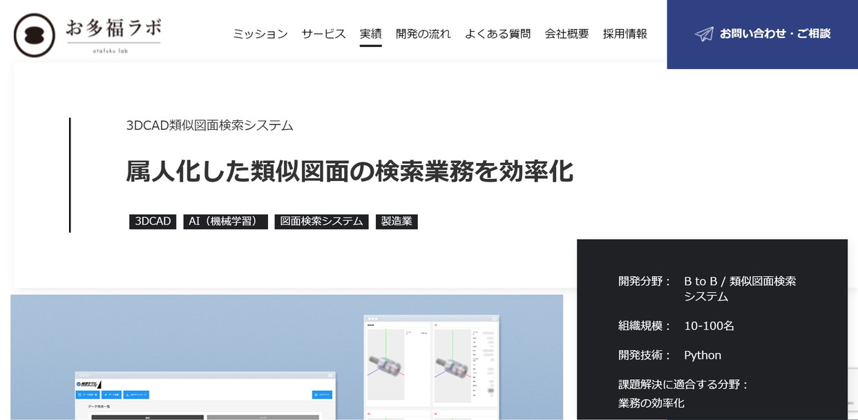The width and height of the screenshot is (858, 420).
Task: Click the 開発分野: label
Action: [645, 281]
